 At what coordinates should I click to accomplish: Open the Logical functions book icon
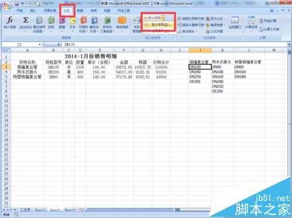(x=62, y=20)
